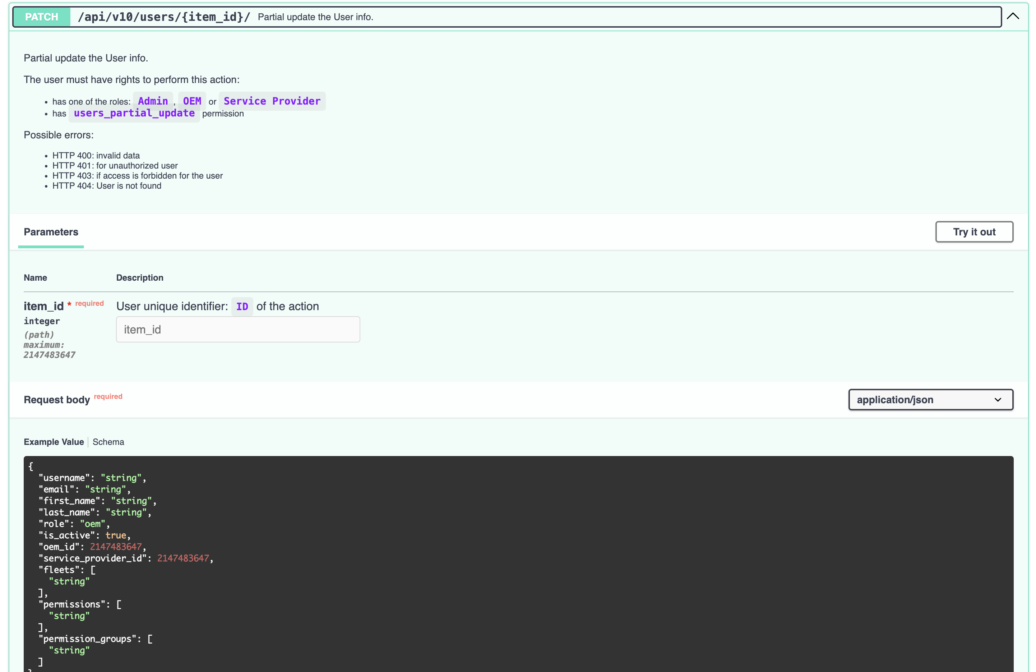1036x672 pixels.
Task: Switch to the Schema tab
Action: 108,442
